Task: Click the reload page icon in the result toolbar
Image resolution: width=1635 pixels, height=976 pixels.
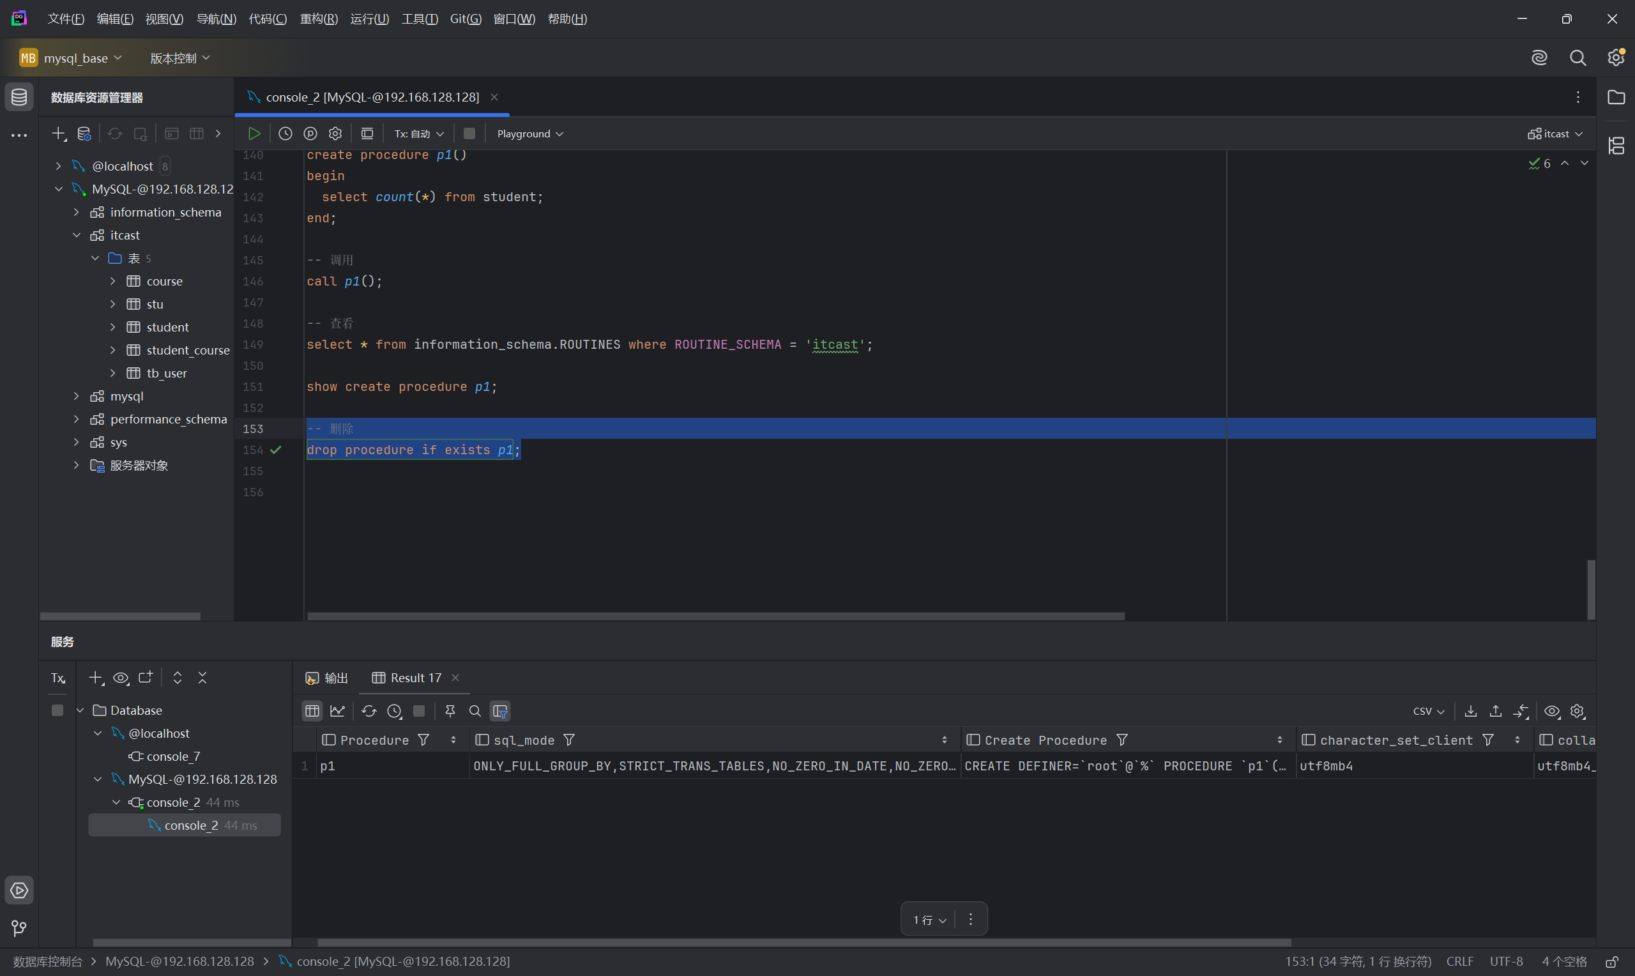Action: tap(369, 711)
